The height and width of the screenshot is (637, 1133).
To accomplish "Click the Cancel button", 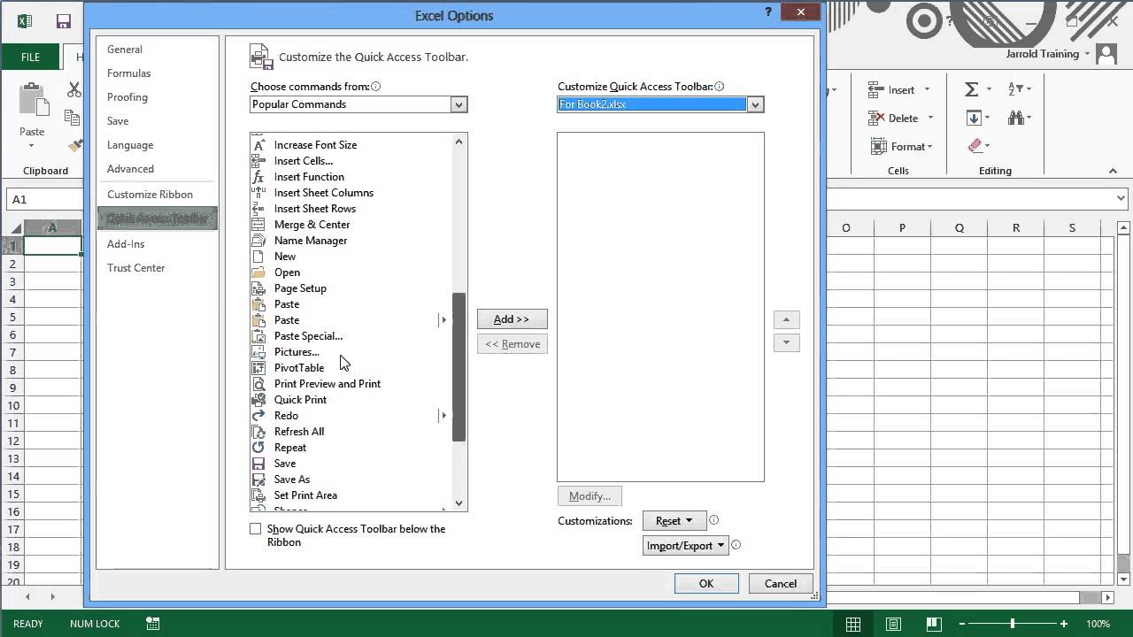I will pos(781,584).
